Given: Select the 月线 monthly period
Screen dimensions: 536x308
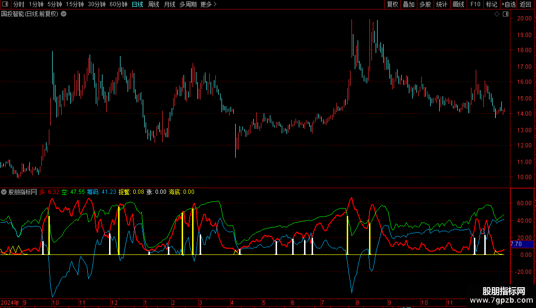Looking at the screenshot, I should click(x=169, y=4).
